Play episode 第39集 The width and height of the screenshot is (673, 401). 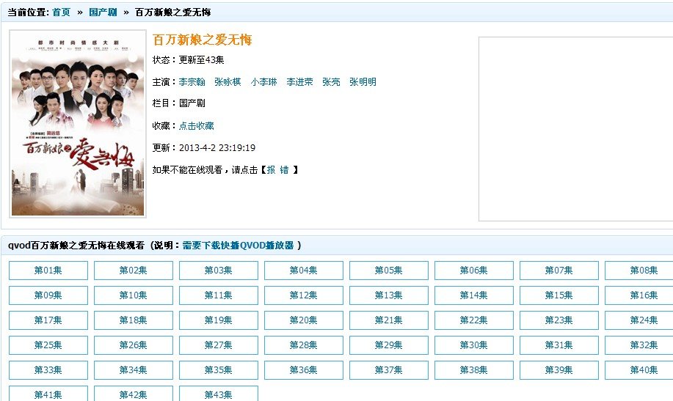[559, 370]
